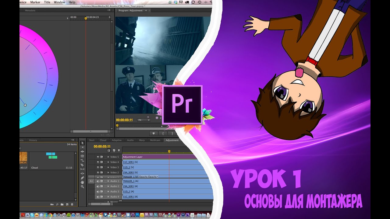This screenshot has height=219, width=390.
Task: Click the Program monitor 00:00:03:11 timecode
Action: [x=124, y=120]
